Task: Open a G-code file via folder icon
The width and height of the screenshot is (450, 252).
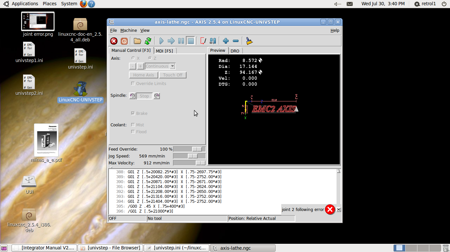Action: [137, 41]
